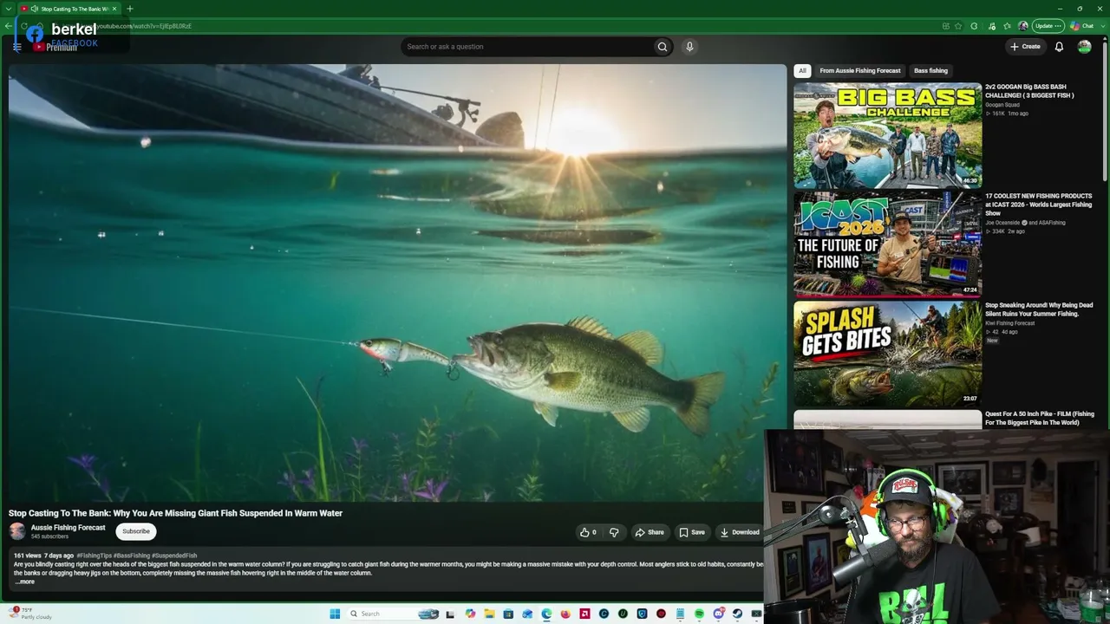Open the Big Bass Challenge video thumbnail
The width and height of the screenshot is (1110, 624).
coord(887,135)
